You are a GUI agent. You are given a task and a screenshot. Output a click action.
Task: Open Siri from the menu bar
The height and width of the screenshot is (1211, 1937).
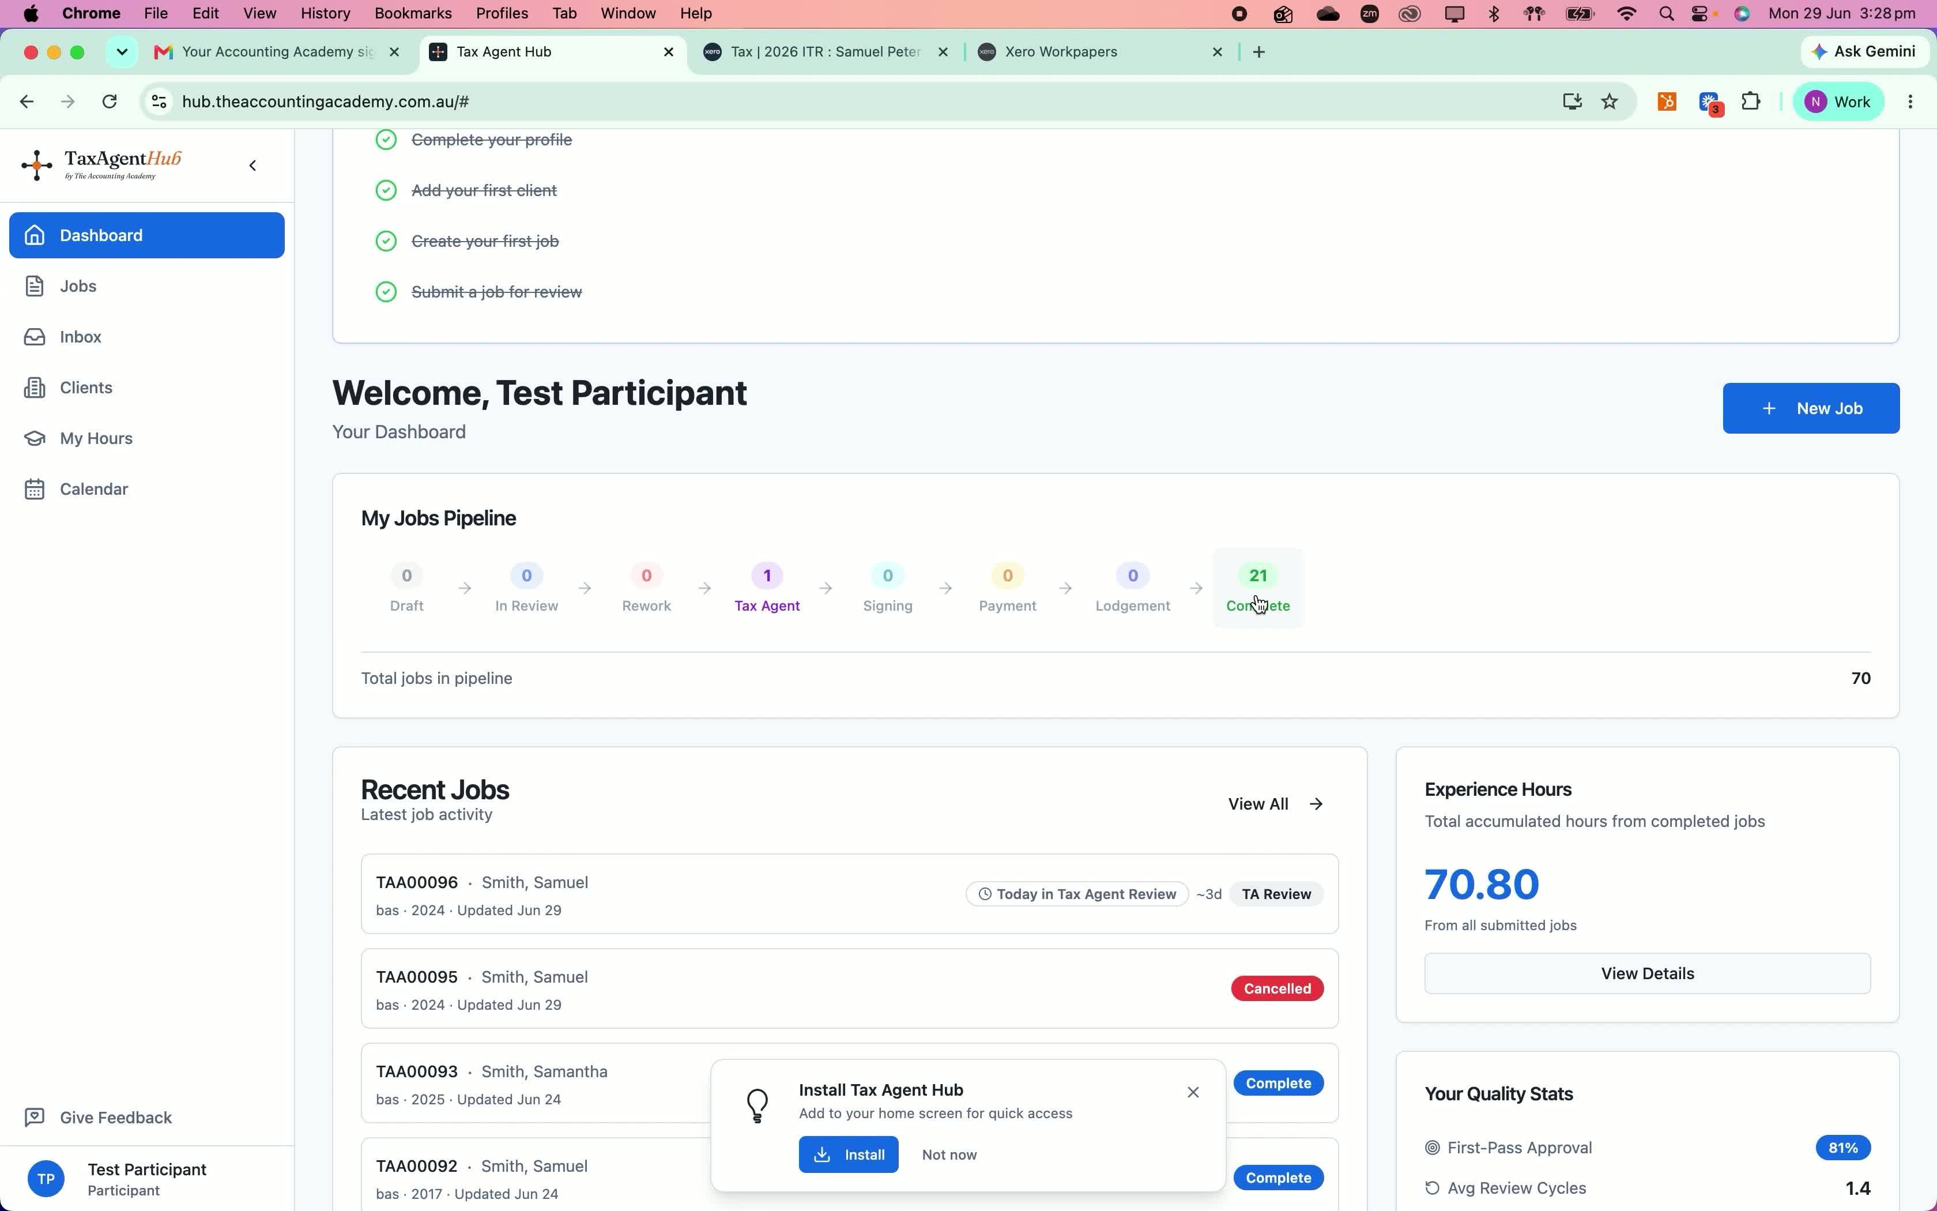click(1742, 14)
